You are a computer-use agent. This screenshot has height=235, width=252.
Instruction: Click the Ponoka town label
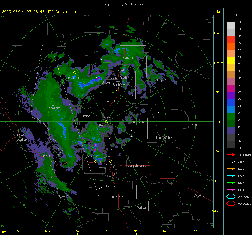(x=128, y=58)
